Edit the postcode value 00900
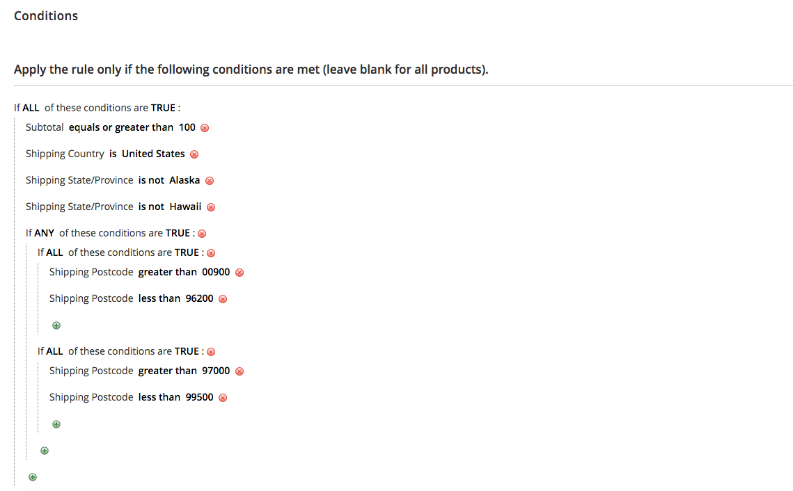793x491 pixels. coord(216,272)
